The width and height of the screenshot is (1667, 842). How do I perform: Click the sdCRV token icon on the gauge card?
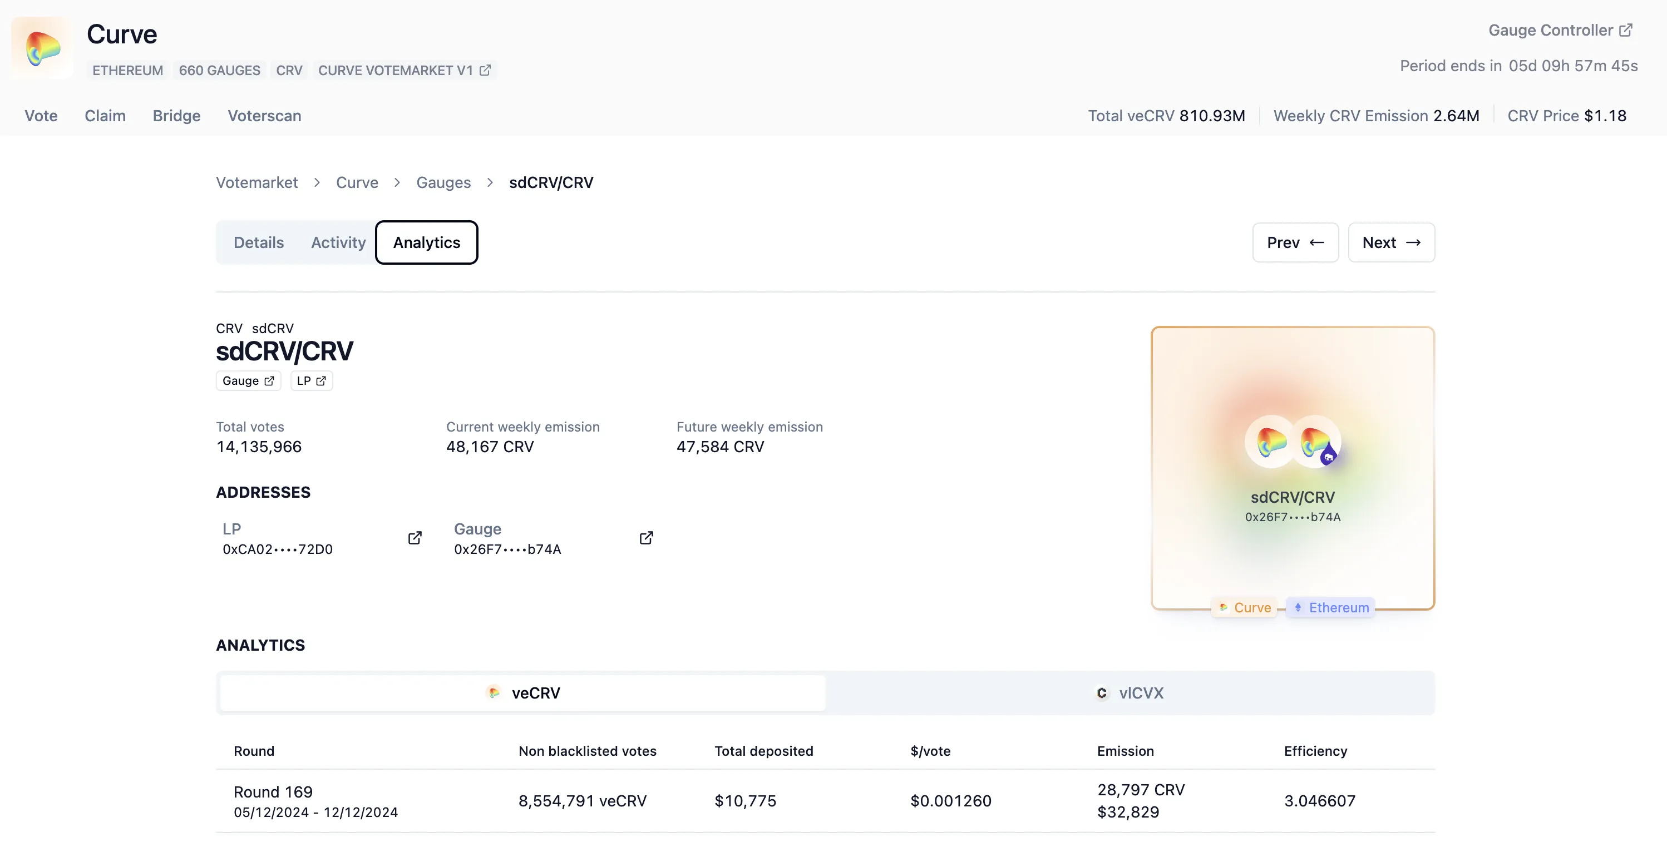(1316, 442)
